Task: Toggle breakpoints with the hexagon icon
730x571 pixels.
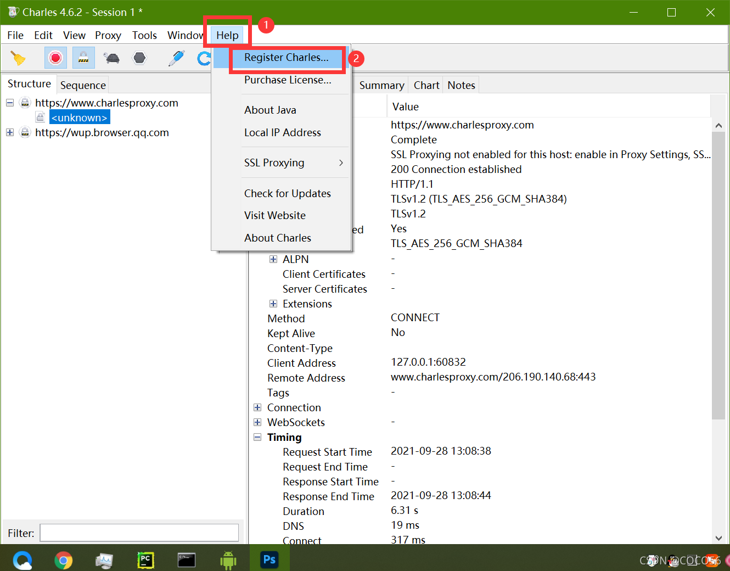Action: coord(139,57)
